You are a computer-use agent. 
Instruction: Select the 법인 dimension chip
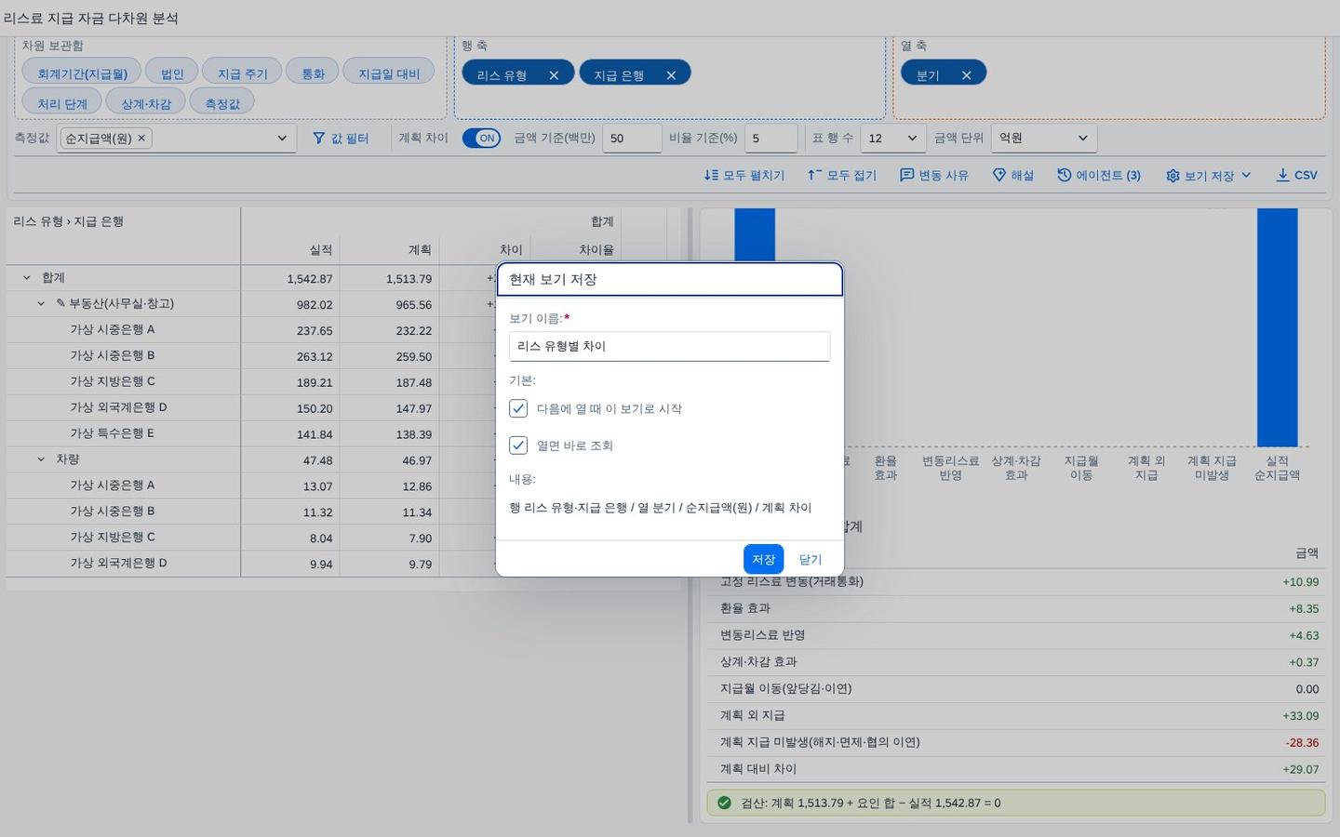172,73
